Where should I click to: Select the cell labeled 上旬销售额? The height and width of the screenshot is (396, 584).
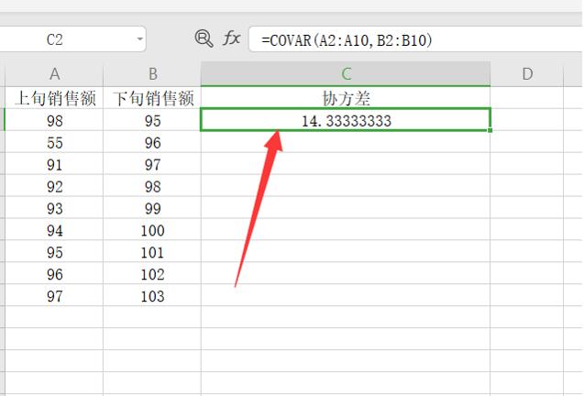click(x=55, y=97)
